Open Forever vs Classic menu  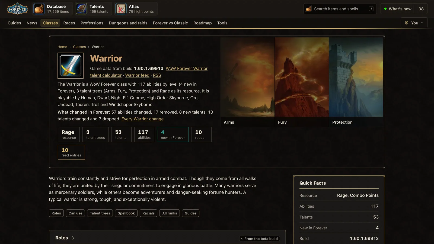[x=170, y=23]
